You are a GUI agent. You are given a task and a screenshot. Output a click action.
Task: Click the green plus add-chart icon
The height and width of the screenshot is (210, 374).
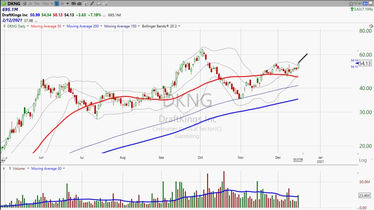(x=4, y=3)
